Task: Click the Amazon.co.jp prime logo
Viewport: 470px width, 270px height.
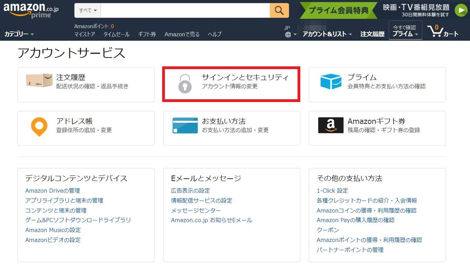Action: [31, 11]
